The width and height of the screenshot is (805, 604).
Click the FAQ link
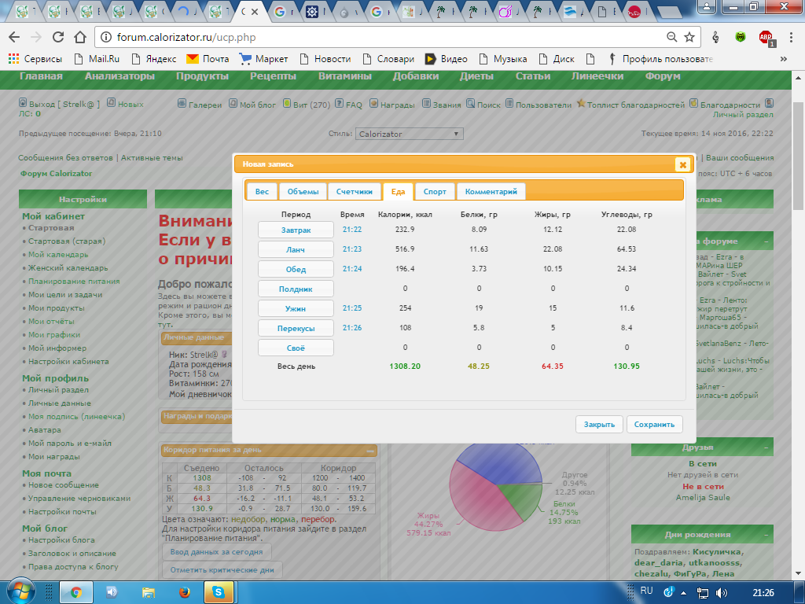(349, 105)
